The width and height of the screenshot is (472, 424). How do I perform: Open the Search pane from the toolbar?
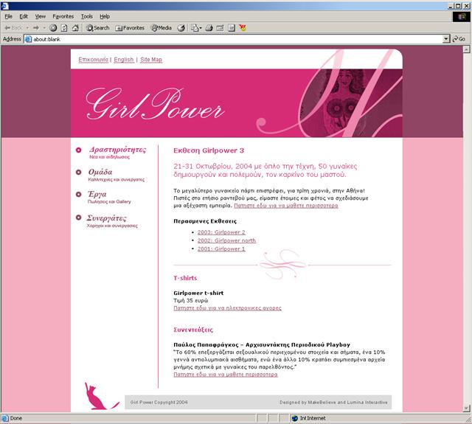[x=98, y=28]
